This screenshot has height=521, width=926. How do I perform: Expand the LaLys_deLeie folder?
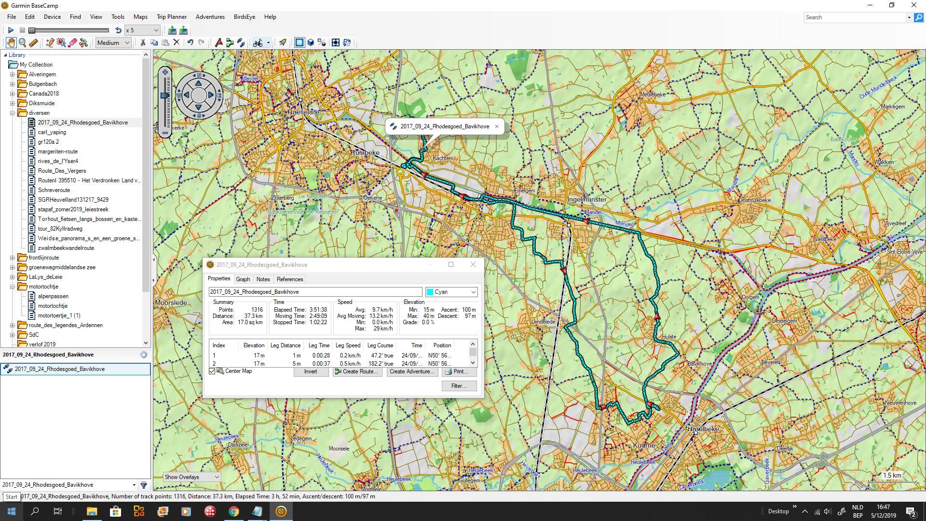point(13,277)
